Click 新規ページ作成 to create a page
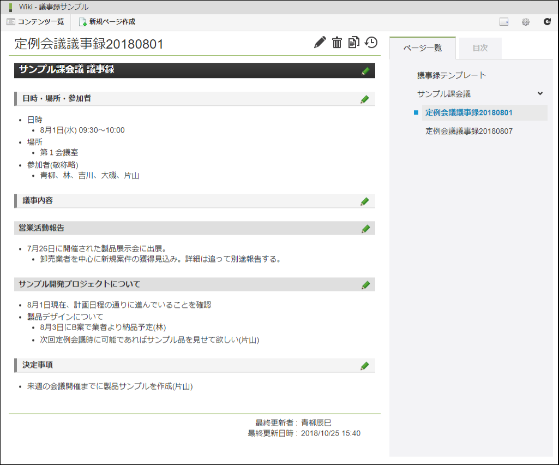Image resolution: width=559 pixels, height=465 pixels. pos(107,22)
